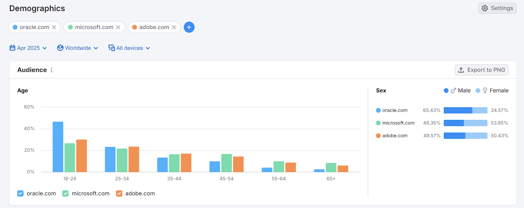Add another domain with the plus button
The width and height of the screenshot is (524, 208).
pyautogui.click(x=189, y=27)
